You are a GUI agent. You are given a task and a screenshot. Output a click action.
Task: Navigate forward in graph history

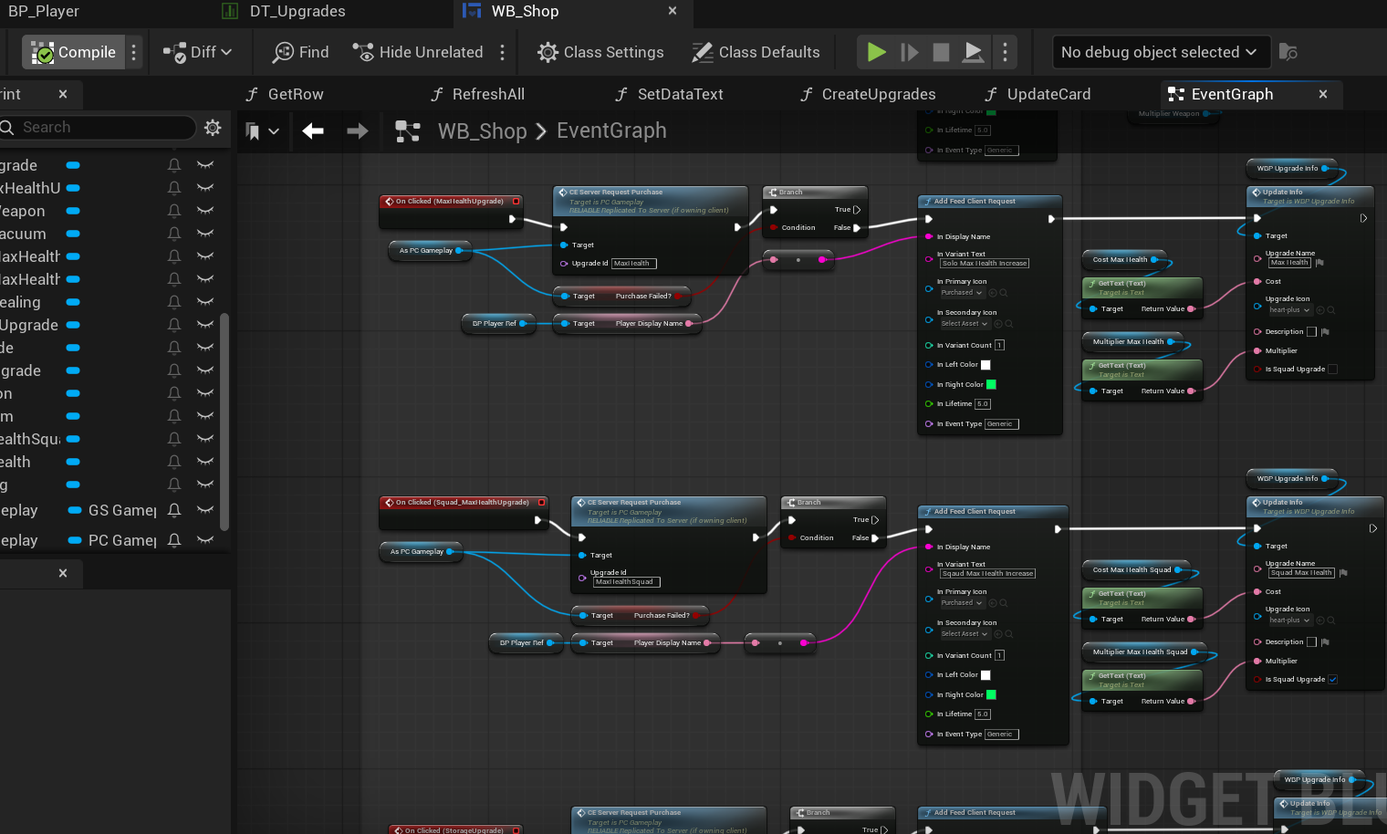358,130
